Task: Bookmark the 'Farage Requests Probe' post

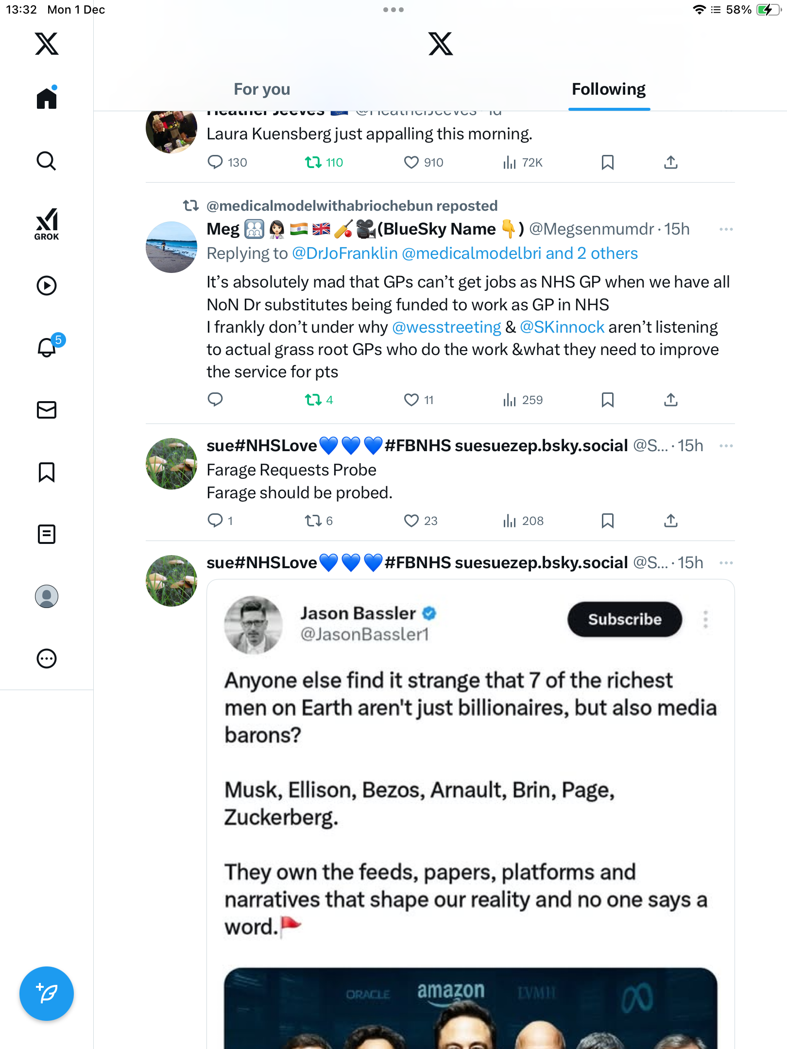Action: 607,521
